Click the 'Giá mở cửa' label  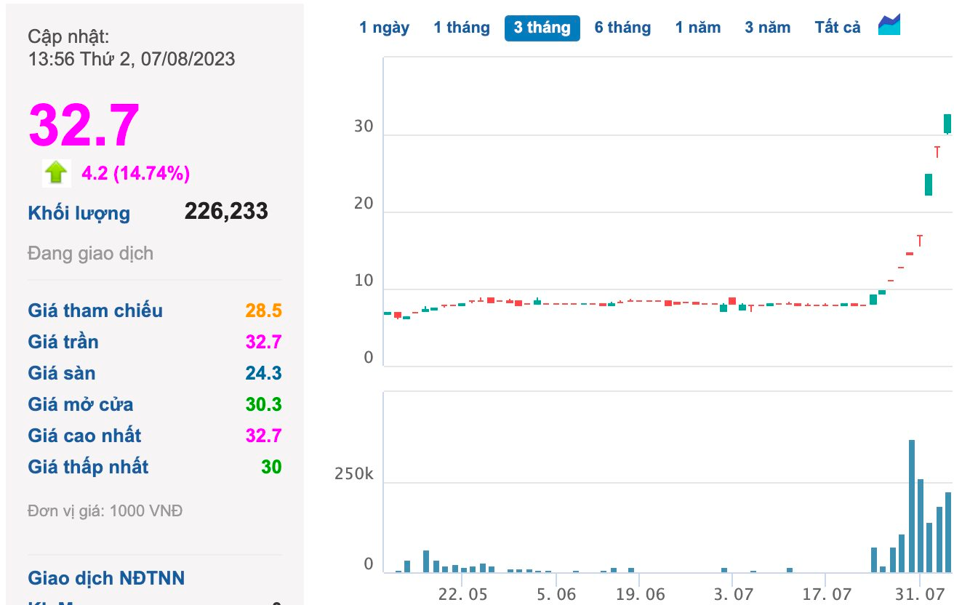(x=81, y=405)
